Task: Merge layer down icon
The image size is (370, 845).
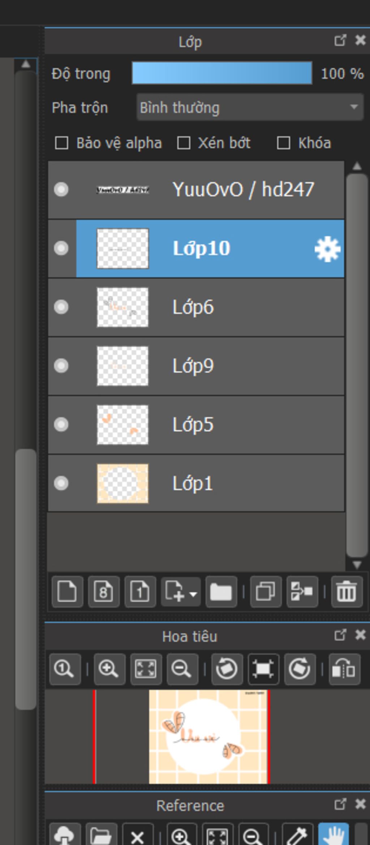Action: pos(302,592)
